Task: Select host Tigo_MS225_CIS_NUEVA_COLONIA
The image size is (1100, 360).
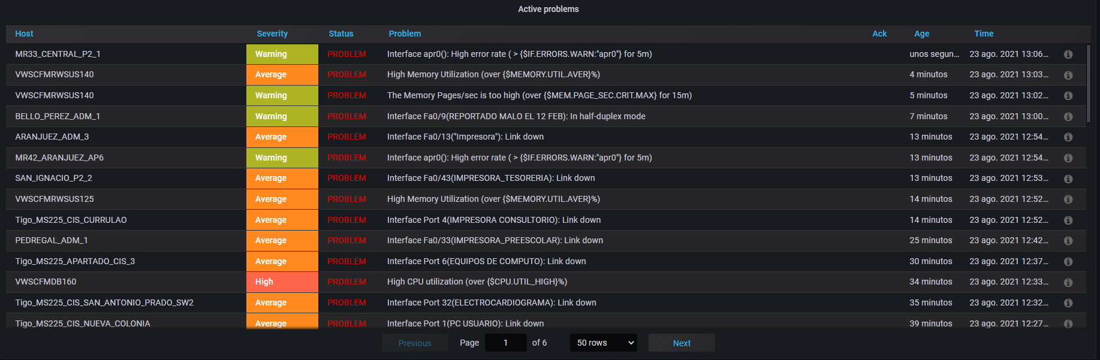Action: 83,323
